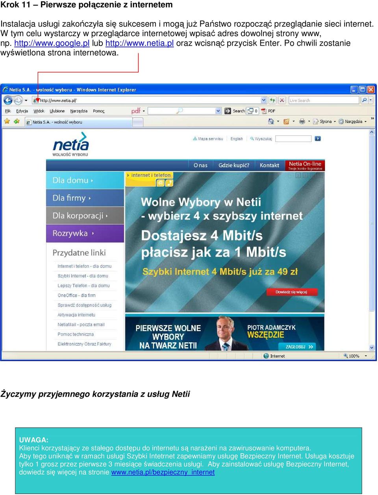
Task: Open the Narzędzia gear command bar menu
Action: [x=352, y=122]
